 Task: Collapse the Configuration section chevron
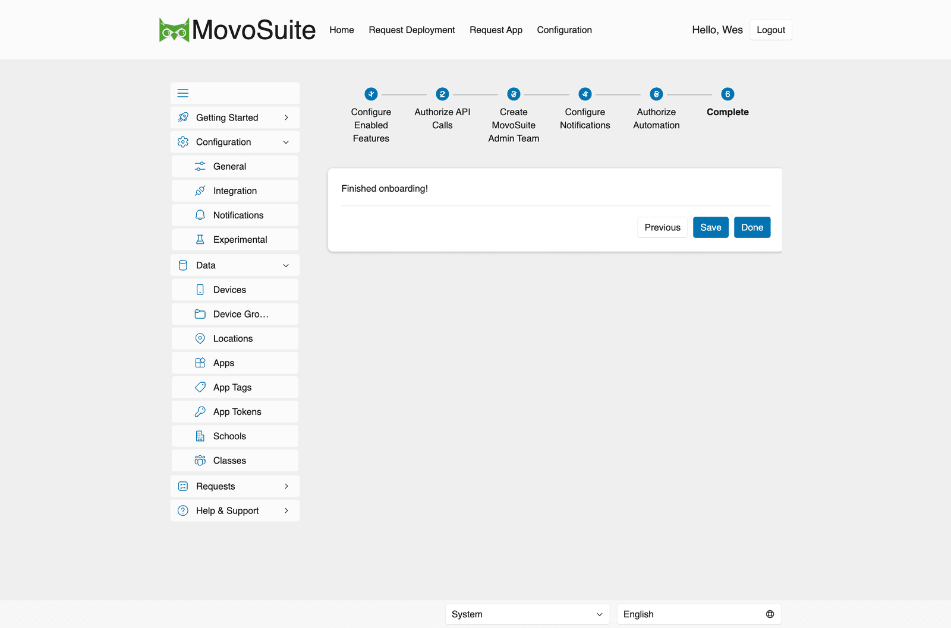click(x=286, y=142)
